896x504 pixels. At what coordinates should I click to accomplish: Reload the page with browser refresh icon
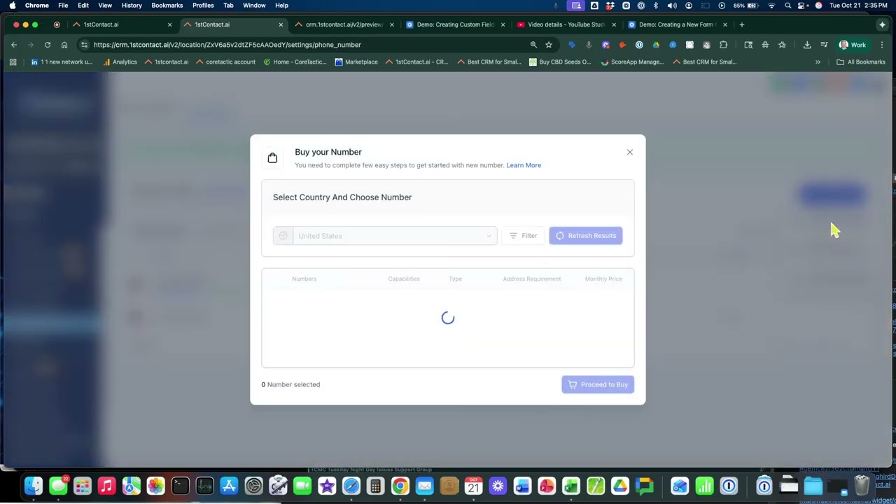(48, 45)
